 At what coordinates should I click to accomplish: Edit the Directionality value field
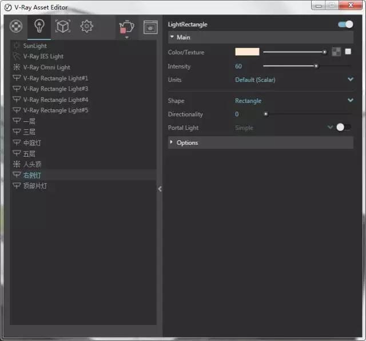(x=237, y=114)
